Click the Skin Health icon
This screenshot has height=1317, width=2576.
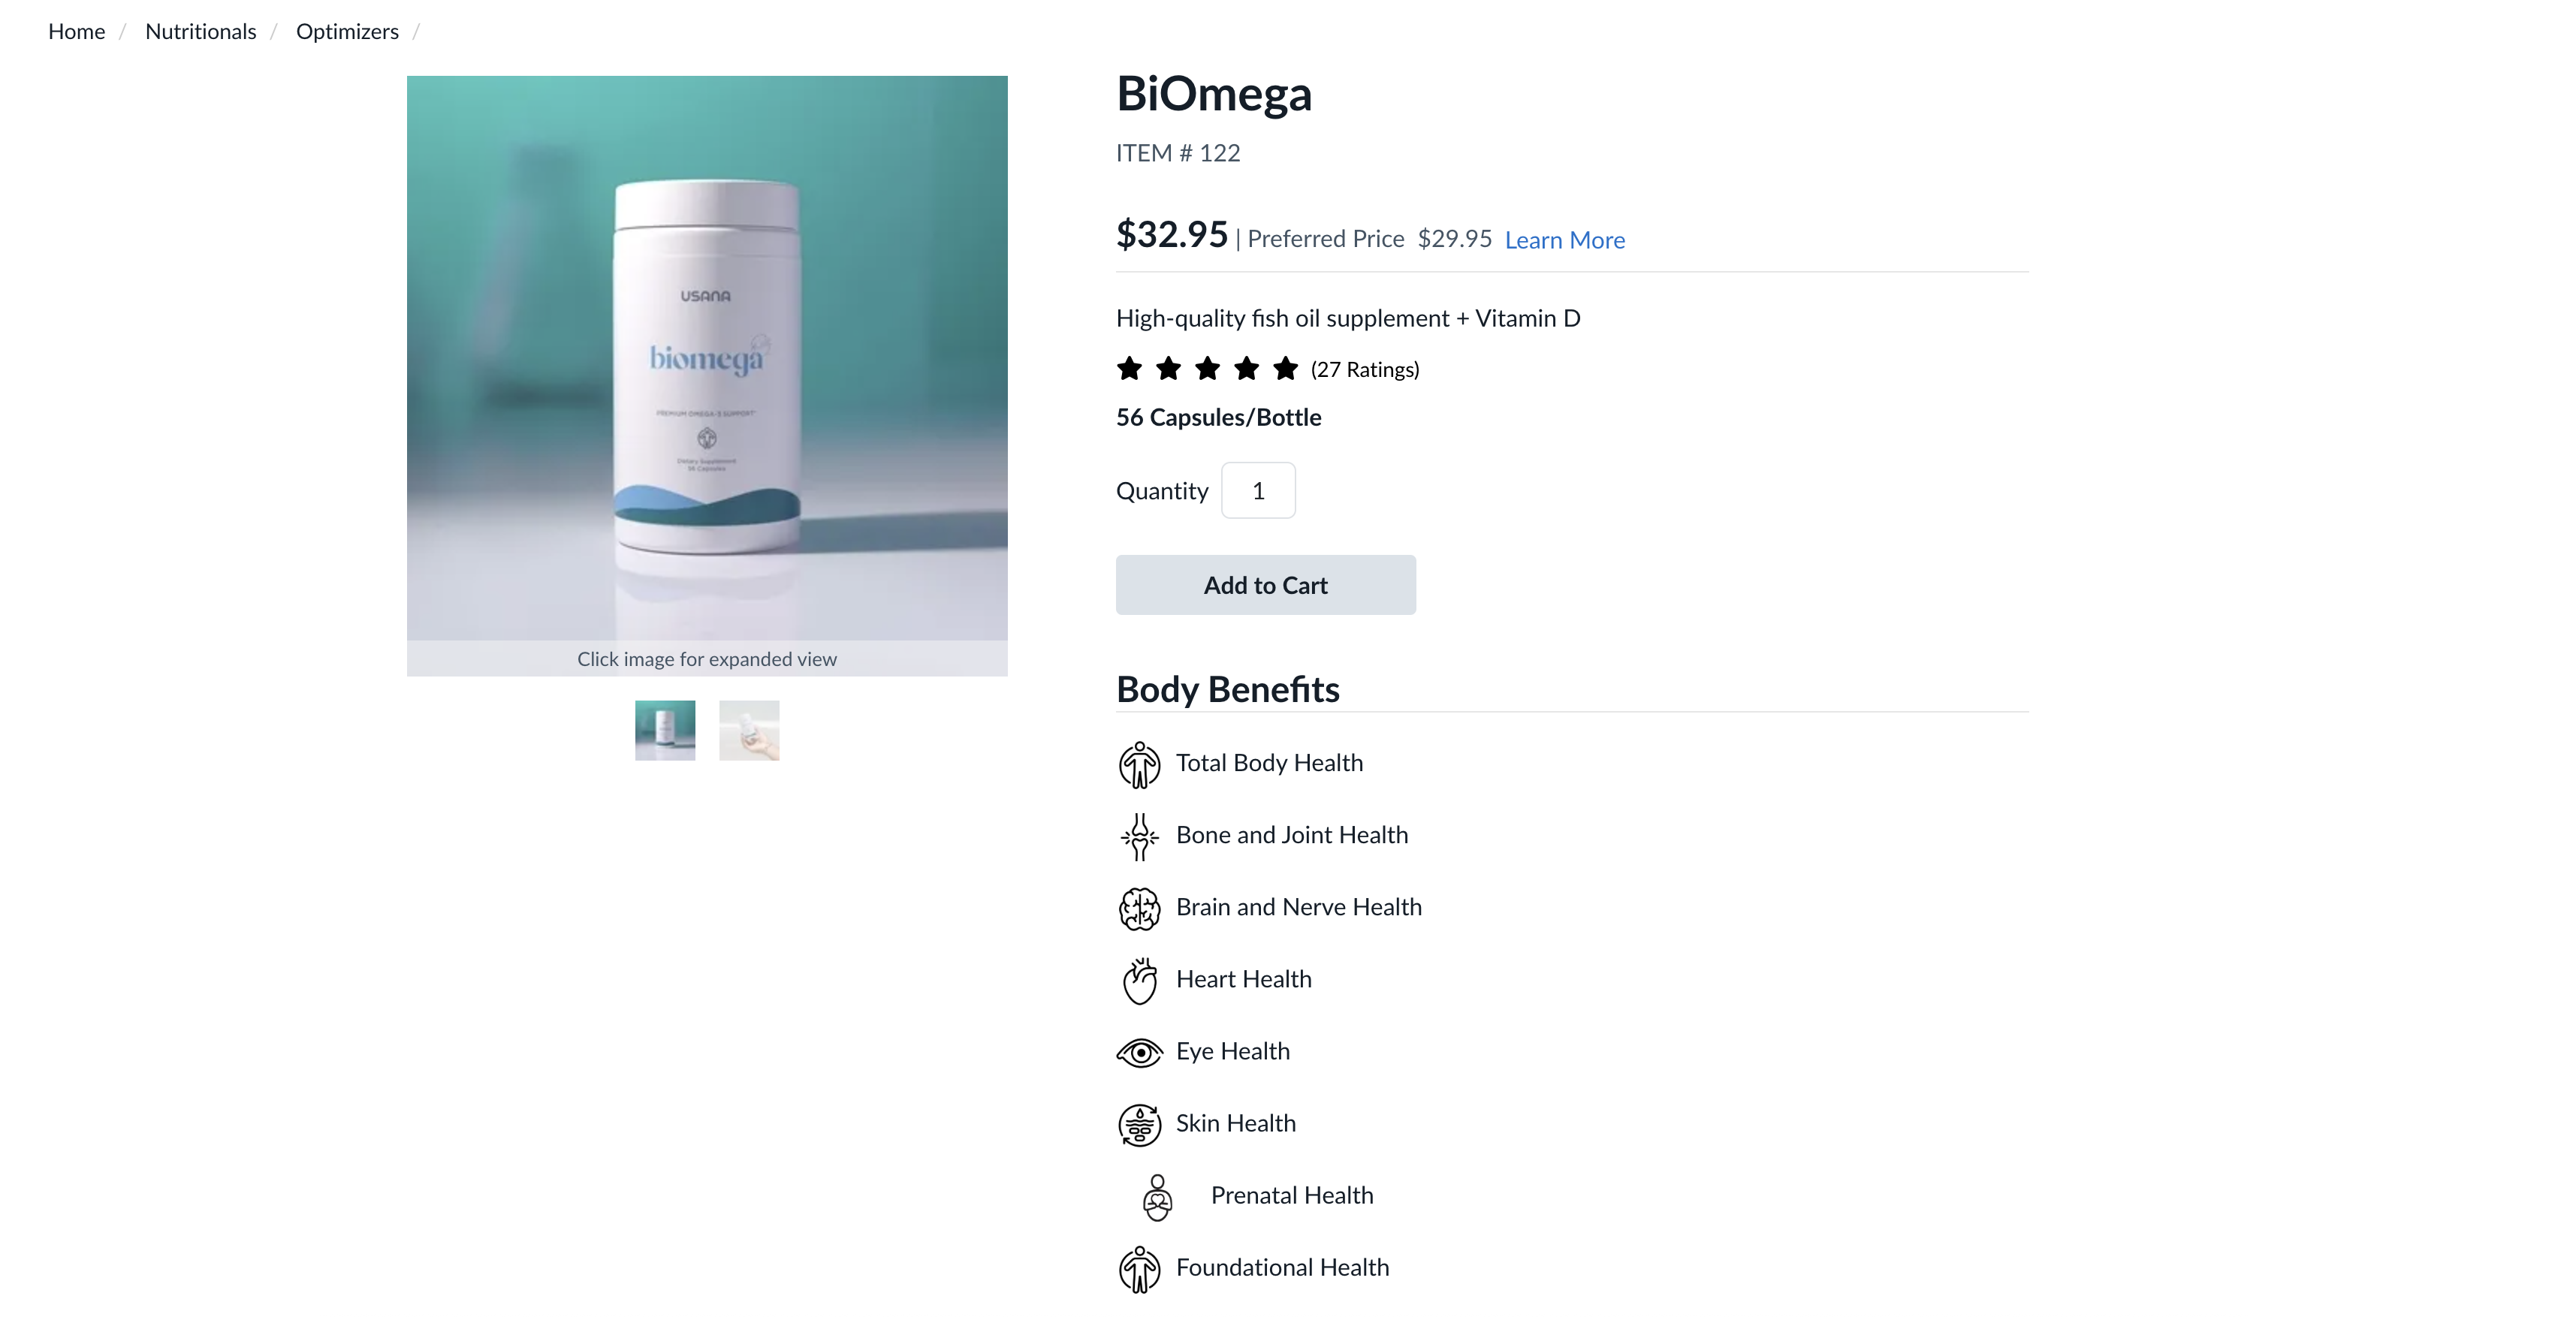pos(1139,1124)
